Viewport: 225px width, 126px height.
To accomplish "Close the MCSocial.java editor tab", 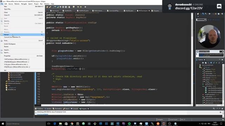I will click(149, 11).
